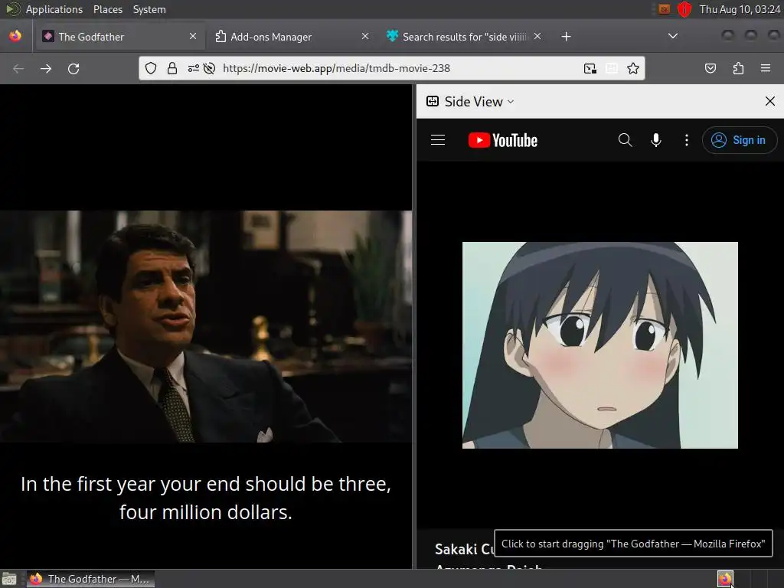784x588 pixels.
Task: Open the Firefox View button
Action: point(15,36)
